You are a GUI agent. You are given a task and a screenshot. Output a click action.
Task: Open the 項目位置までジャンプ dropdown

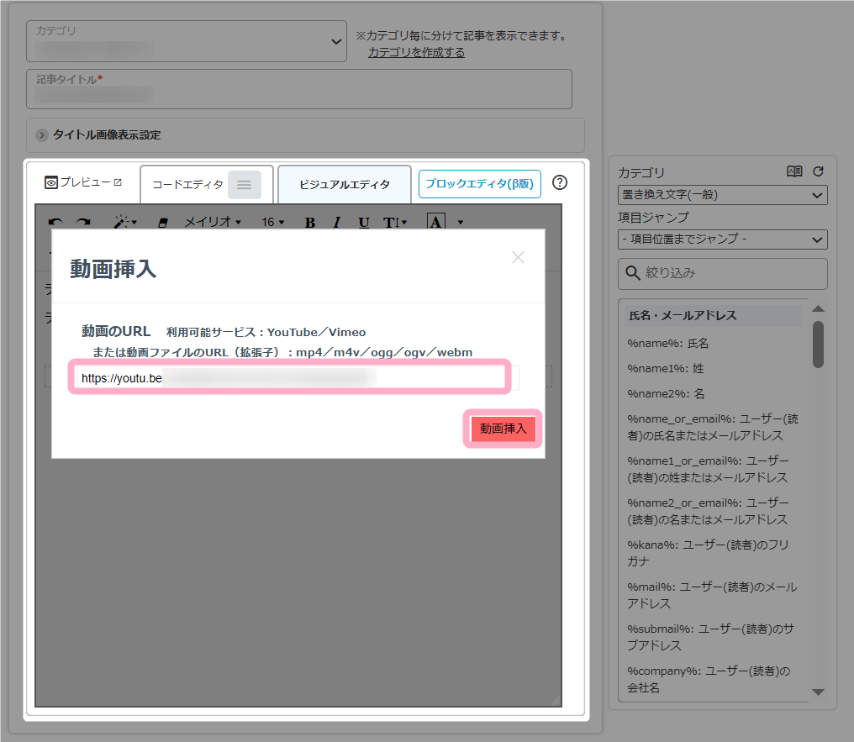point(722,239)
